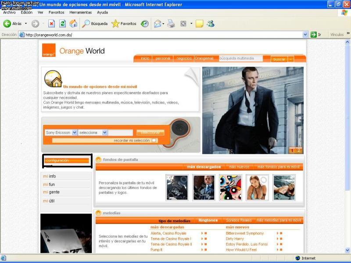Screen dimensions: 351x263
Task: Switch to the Sonidos Reales tab
Action: coord(239,220)
